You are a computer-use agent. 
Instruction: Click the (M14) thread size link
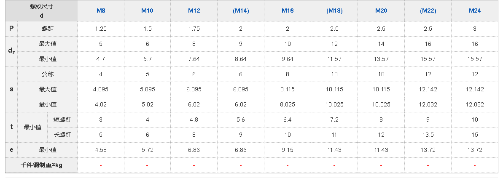coord(241,11)
